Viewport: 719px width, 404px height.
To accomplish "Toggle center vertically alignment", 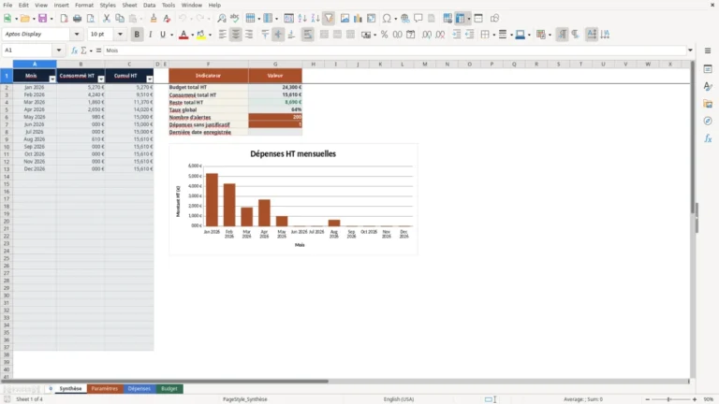I will click(x=278, y=35).
